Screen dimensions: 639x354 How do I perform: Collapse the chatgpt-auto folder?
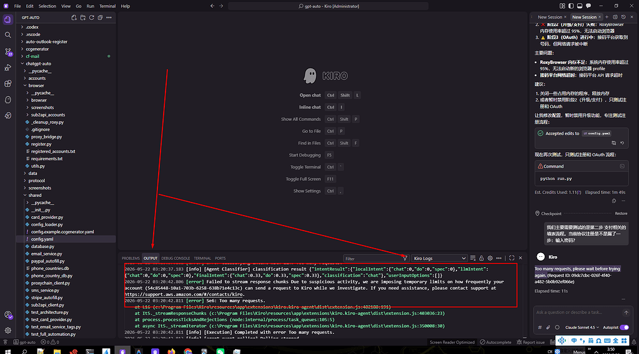tap(38, 64)
